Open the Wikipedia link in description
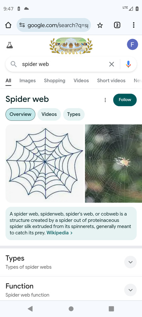Viewport: 142px width, 317px height. [60, 233]
